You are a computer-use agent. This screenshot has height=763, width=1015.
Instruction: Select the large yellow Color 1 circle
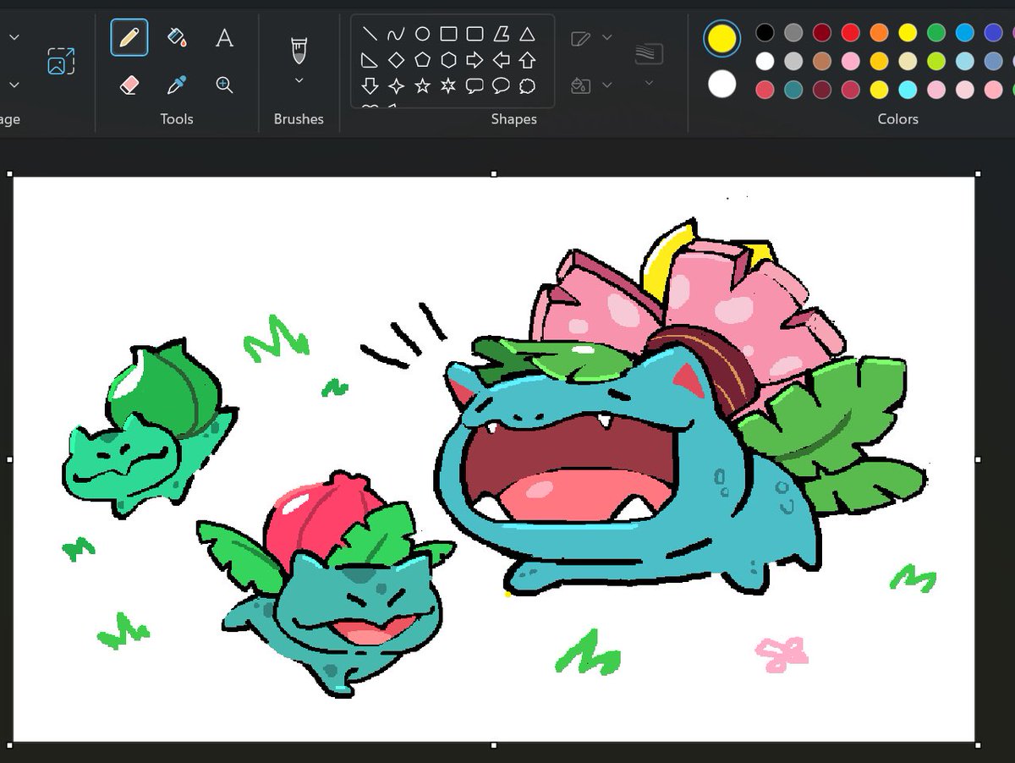pos(721,38)
